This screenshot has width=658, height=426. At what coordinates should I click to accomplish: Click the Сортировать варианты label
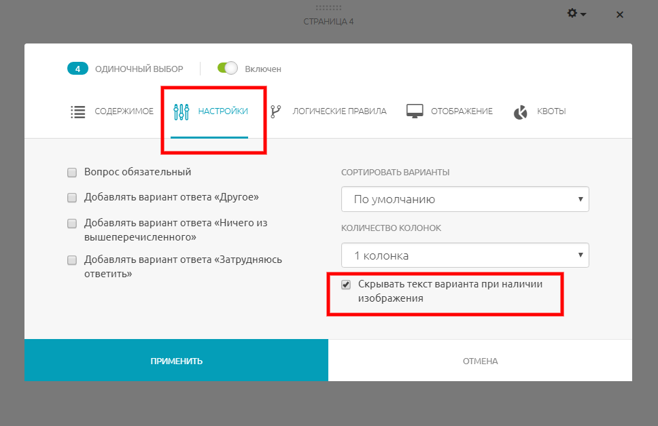(x=396, y=173)
